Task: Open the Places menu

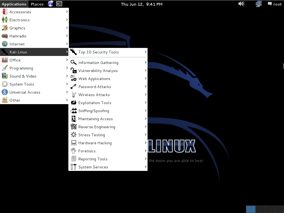Action: coord(37,4)
